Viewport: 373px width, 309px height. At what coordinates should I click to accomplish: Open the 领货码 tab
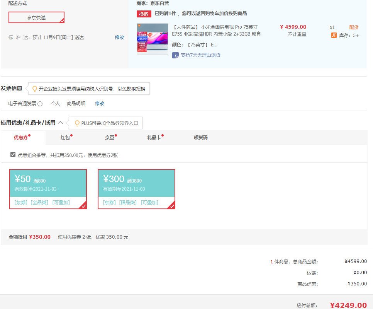pyautogui.click(x=200, y=137)
